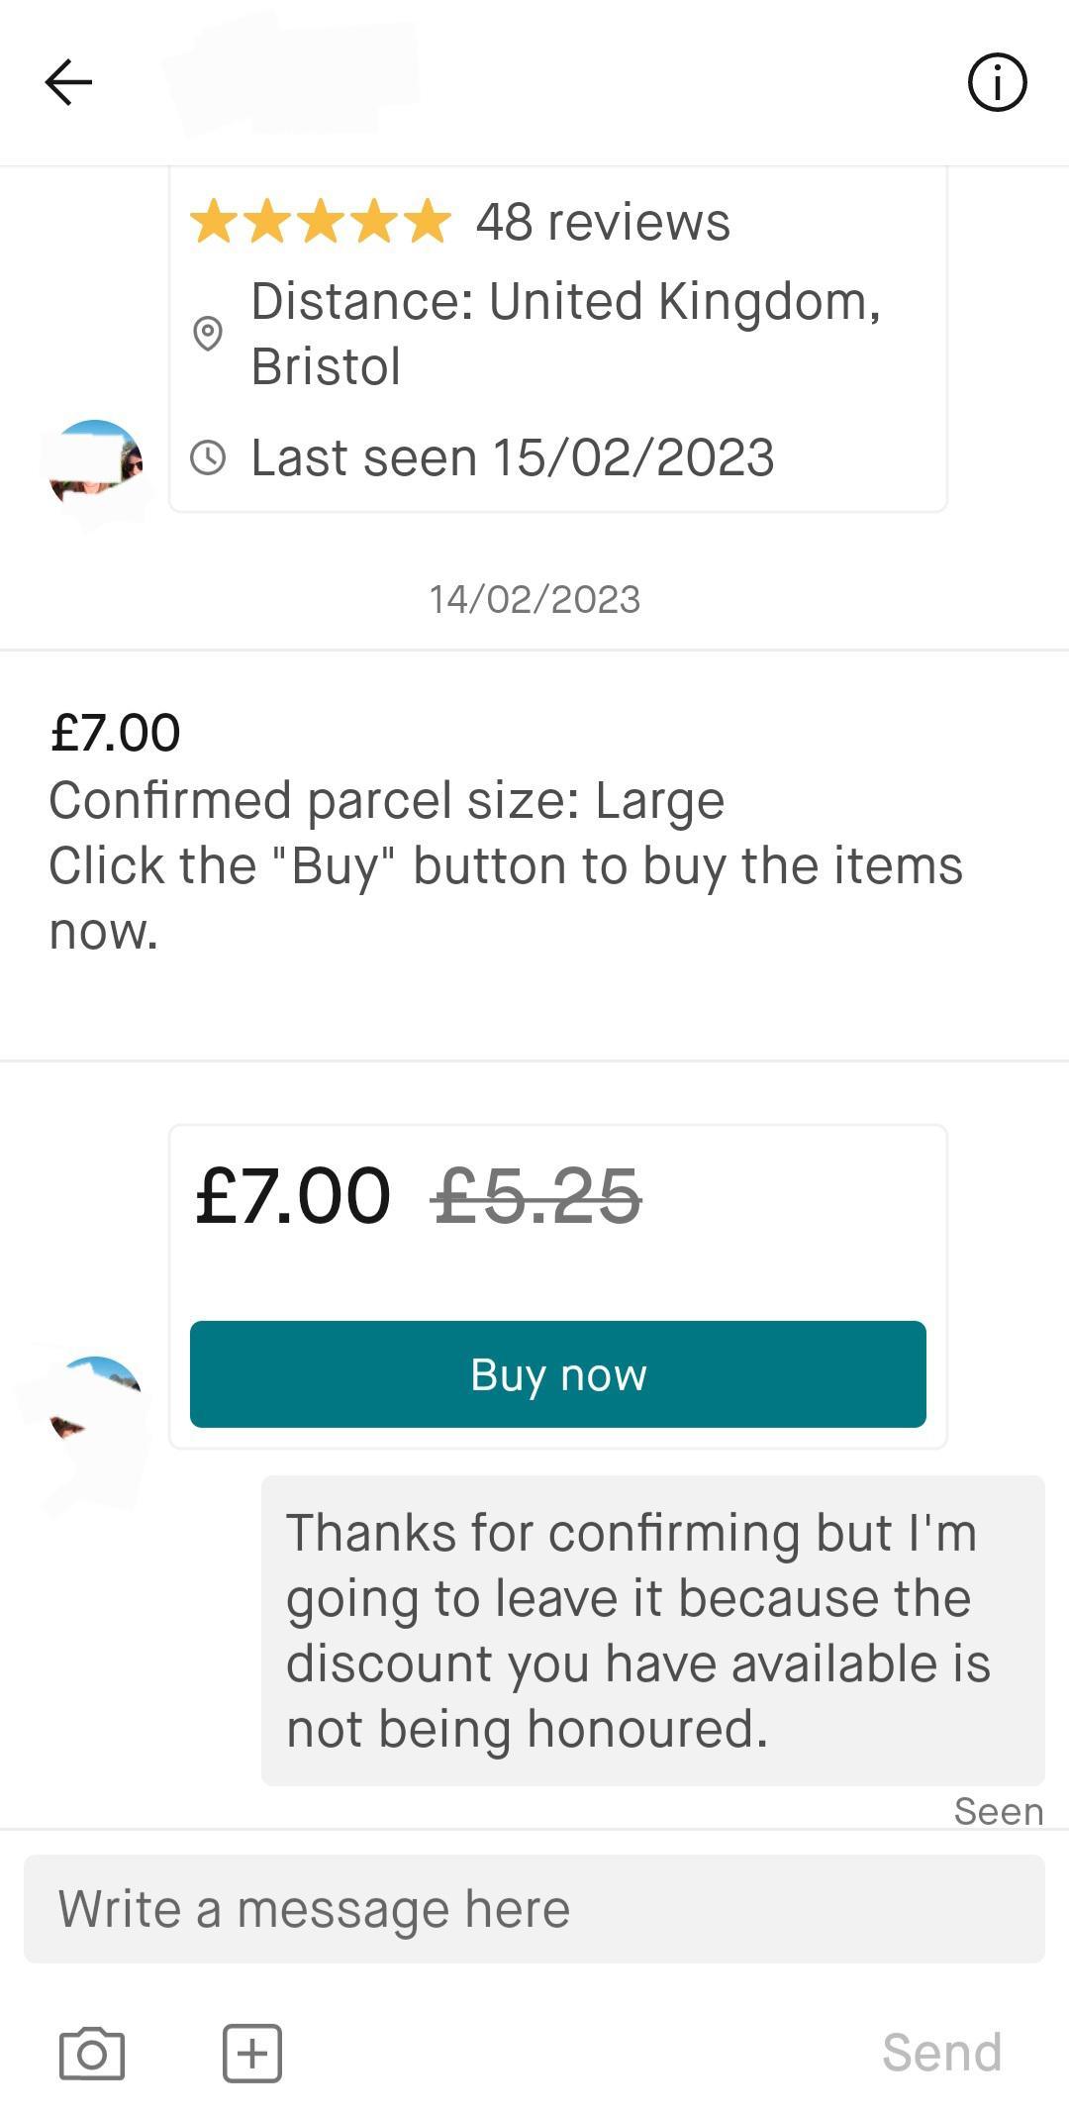Click the 14/02/2023 date separator
The width and height of the screenshot is (1069, 2119).
(x=534, y=599)
